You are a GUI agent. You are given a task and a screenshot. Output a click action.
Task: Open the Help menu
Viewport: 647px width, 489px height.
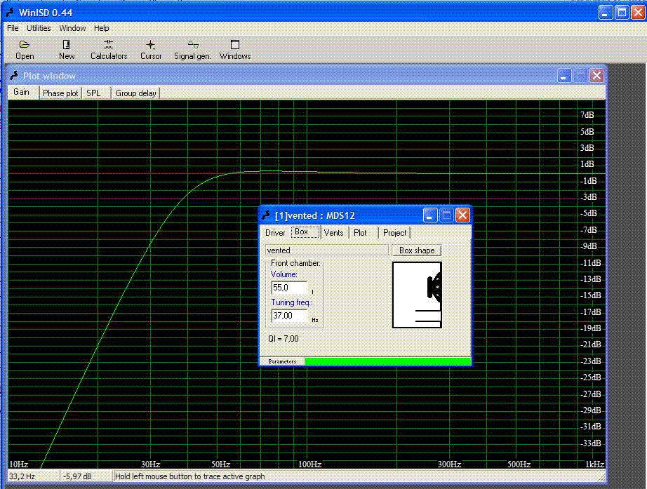[x=102, y=29]
